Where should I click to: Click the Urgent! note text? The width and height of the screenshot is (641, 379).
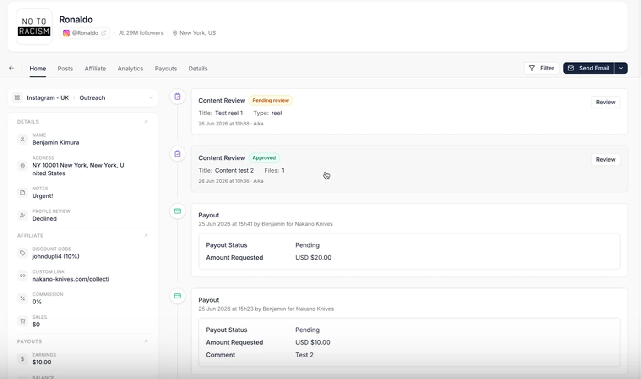pos(43,196)
